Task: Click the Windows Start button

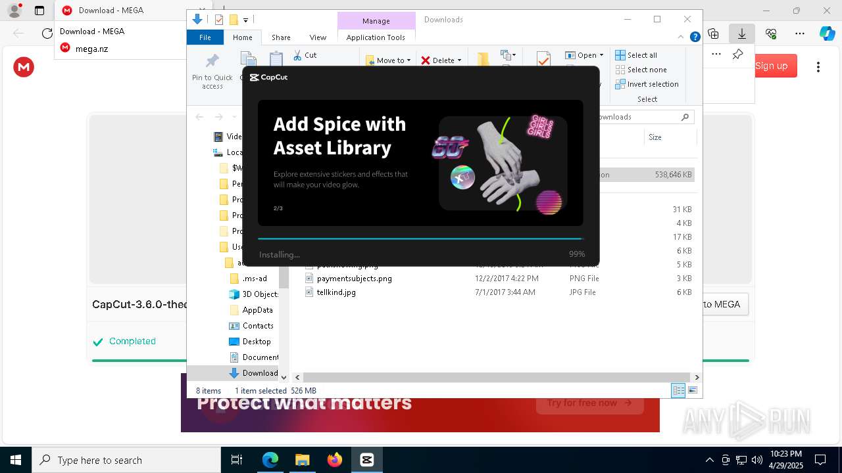Action: tap(15, 460)
